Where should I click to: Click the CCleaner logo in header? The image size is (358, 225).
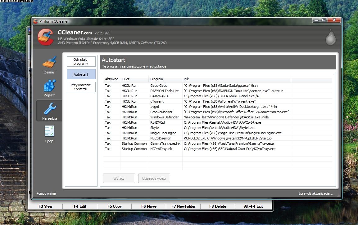pyautogui.click(x=46, y=37)
